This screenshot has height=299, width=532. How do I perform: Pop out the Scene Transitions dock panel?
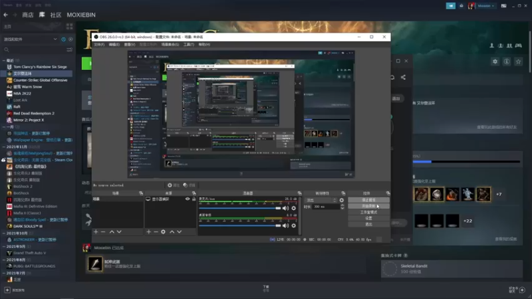pos(343,193)
